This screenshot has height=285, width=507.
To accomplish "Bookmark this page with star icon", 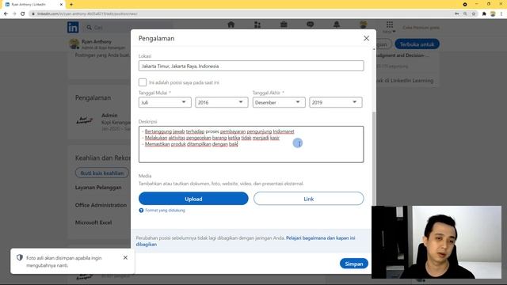I will pos(474,13).
